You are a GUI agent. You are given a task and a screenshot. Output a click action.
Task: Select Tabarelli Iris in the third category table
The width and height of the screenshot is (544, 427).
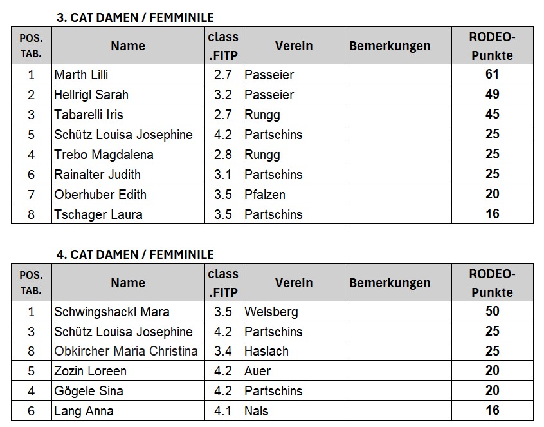click(129, 114)
